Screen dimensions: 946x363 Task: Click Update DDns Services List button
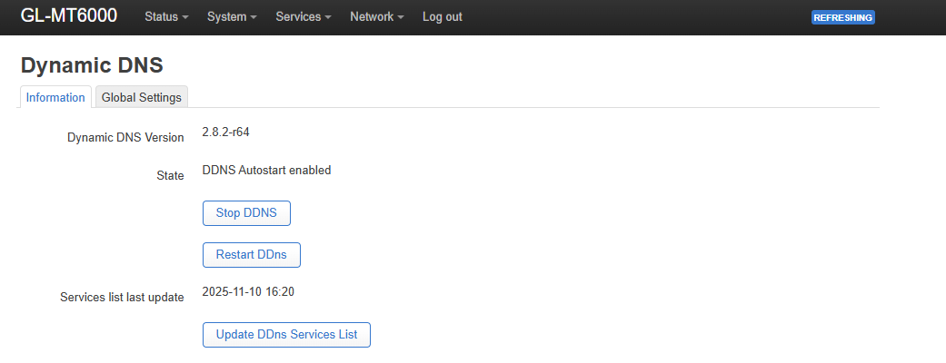pyautogui.click(x=286, y=335)
